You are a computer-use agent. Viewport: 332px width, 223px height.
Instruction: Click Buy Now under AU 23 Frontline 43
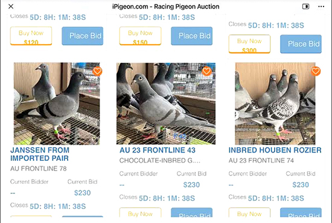click(x=140, y=212)
